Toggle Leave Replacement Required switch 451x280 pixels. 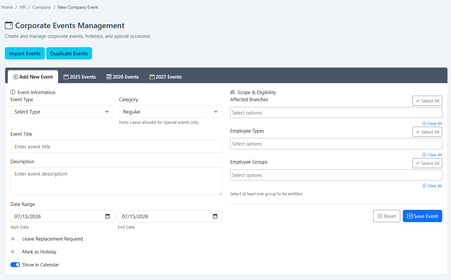coord(15,239)
